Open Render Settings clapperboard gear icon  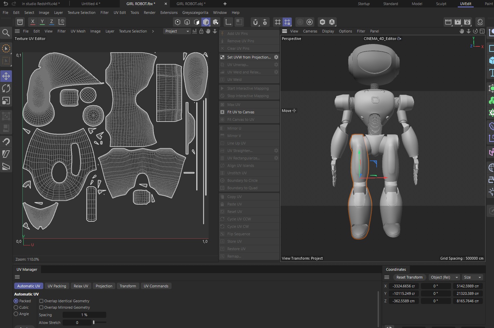point(467,22)
